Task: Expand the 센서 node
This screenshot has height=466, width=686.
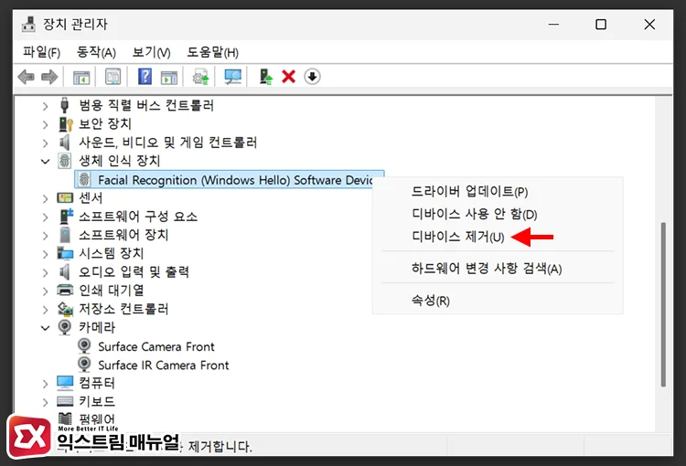Action: tap(45, 198)
